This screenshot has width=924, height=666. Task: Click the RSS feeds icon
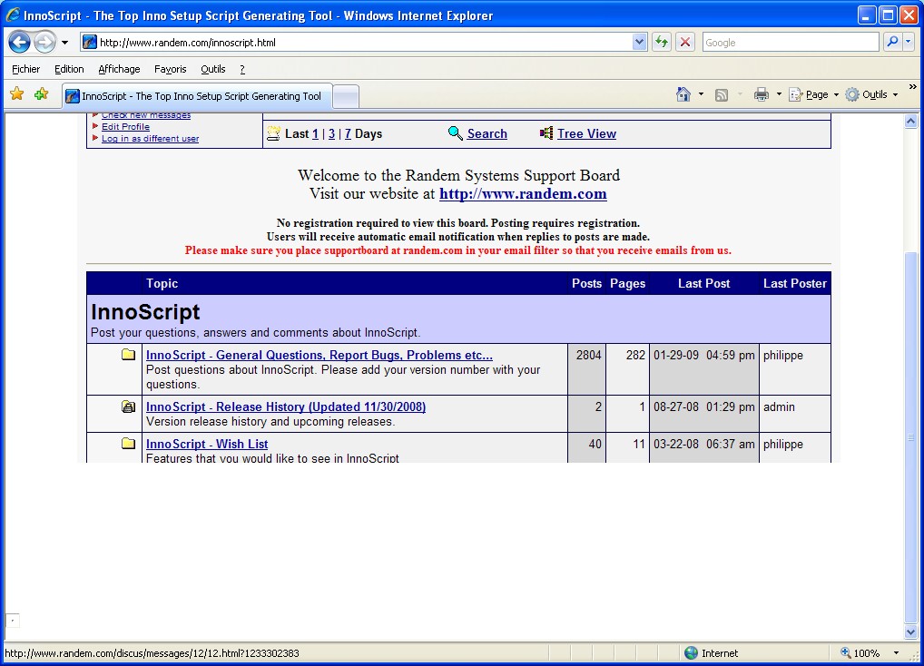(x=722, y=94)
